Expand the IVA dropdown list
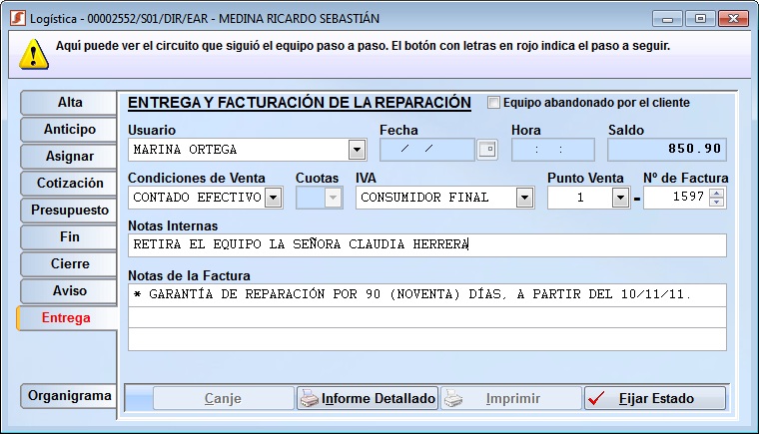Screen dimensions: 759x434 524,198
